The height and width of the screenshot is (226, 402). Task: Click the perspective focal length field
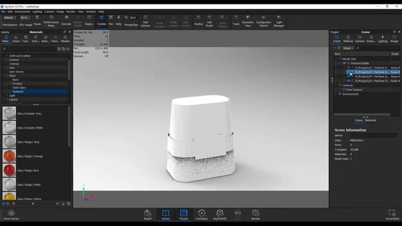coord(134,18)
